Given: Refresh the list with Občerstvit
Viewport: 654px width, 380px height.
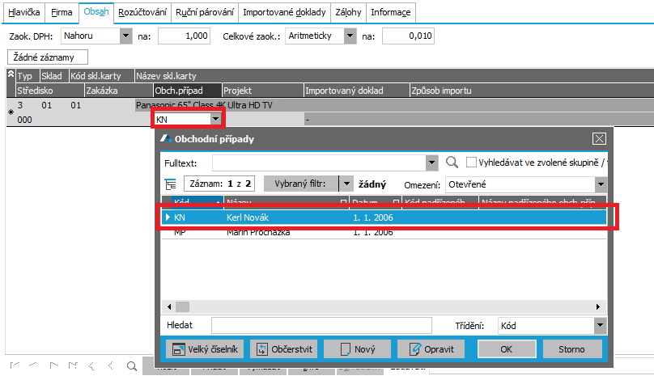Looking at the screenshot, I should pos(282,349).
